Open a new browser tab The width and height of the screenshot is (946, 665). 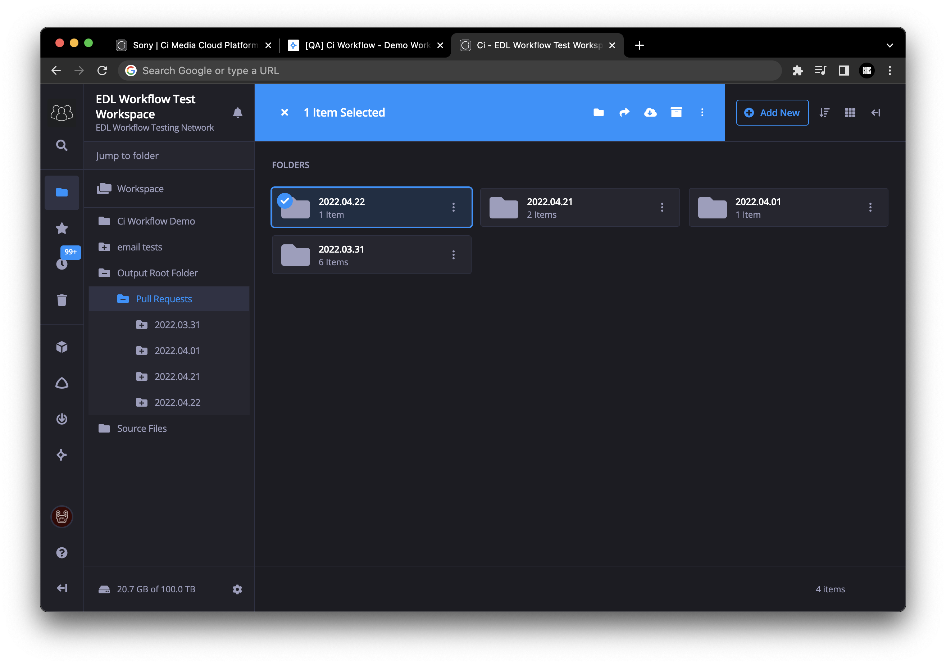tap(639, 45)
